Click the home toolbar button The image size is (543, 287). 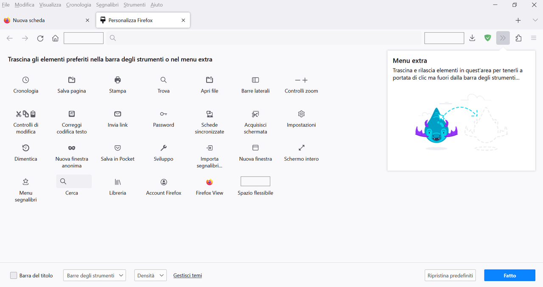coord(55,38)
